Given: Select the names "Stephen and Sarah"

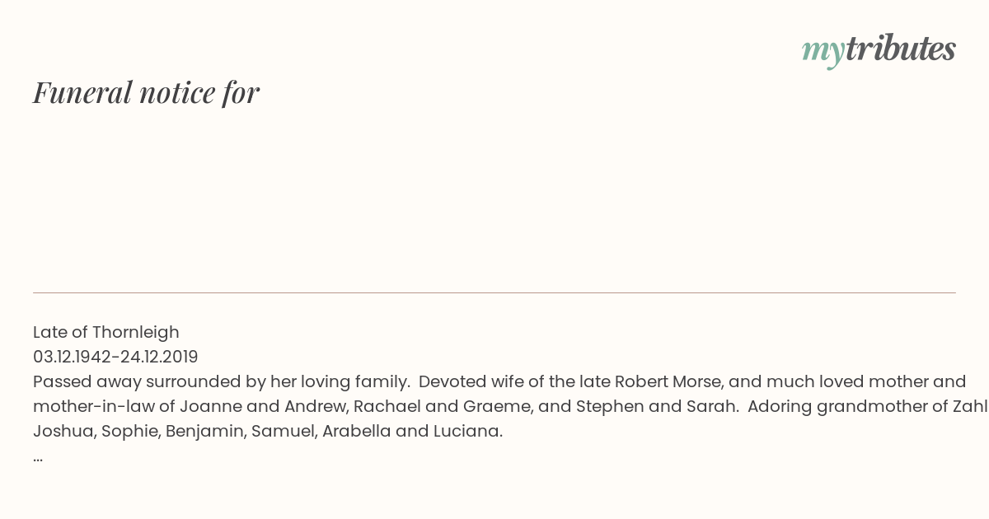Looking at the screenshot, I should pyautogui.click(x=657, y=406).
